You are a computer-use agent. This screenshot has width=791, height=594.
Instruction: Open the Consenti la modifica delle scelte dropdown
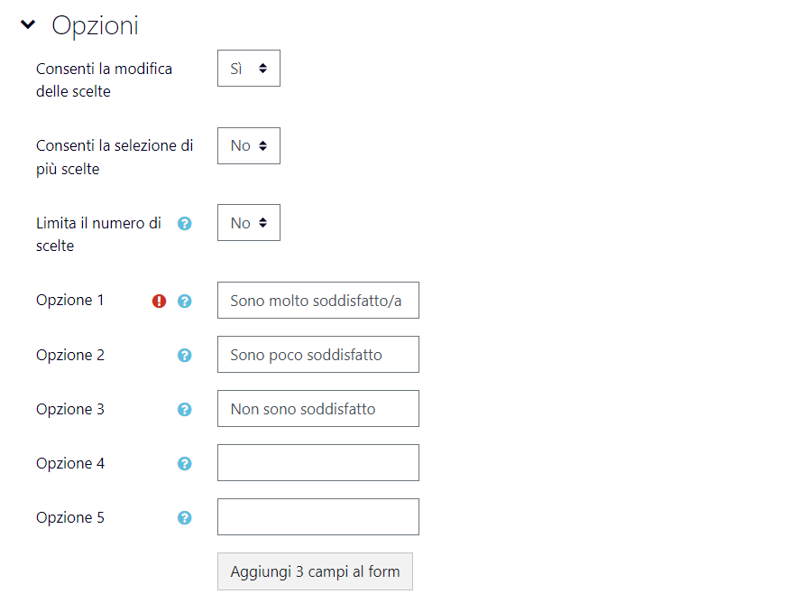tap(249, 69)
